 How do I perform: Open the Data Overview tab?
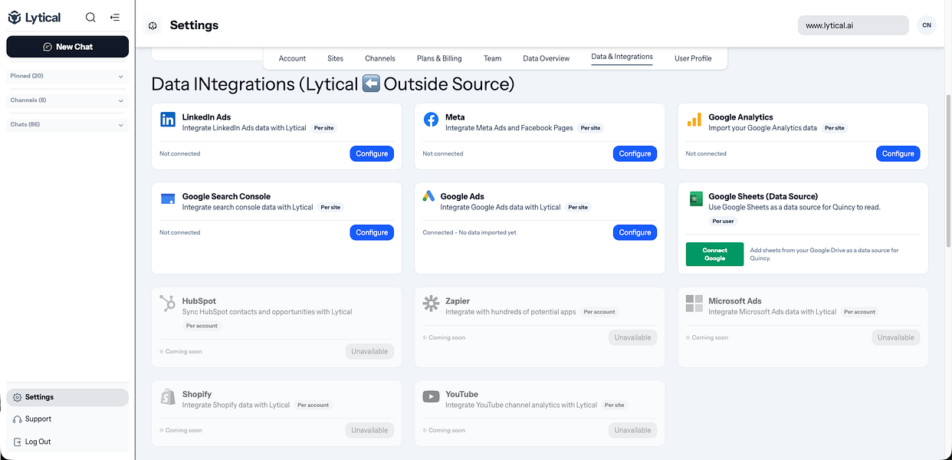point(546,58)
